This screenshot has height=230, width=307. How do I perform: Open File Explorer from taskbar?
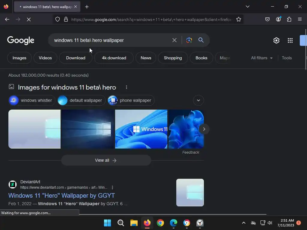point(134,223)
